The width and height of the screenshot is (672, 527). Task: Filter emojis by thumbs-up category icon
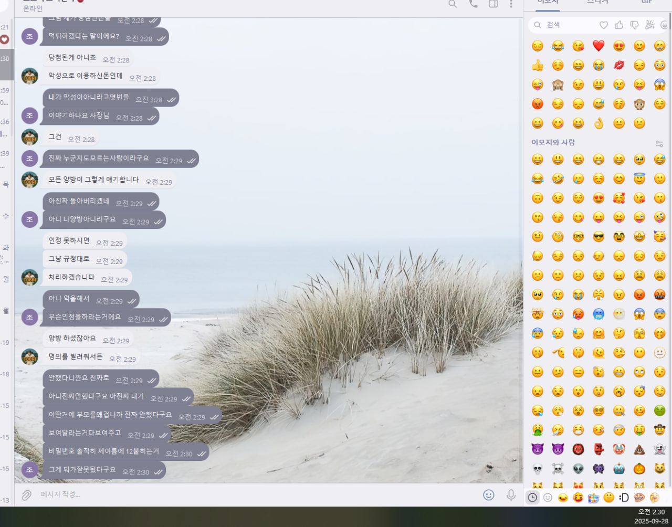tap(619, 25)
